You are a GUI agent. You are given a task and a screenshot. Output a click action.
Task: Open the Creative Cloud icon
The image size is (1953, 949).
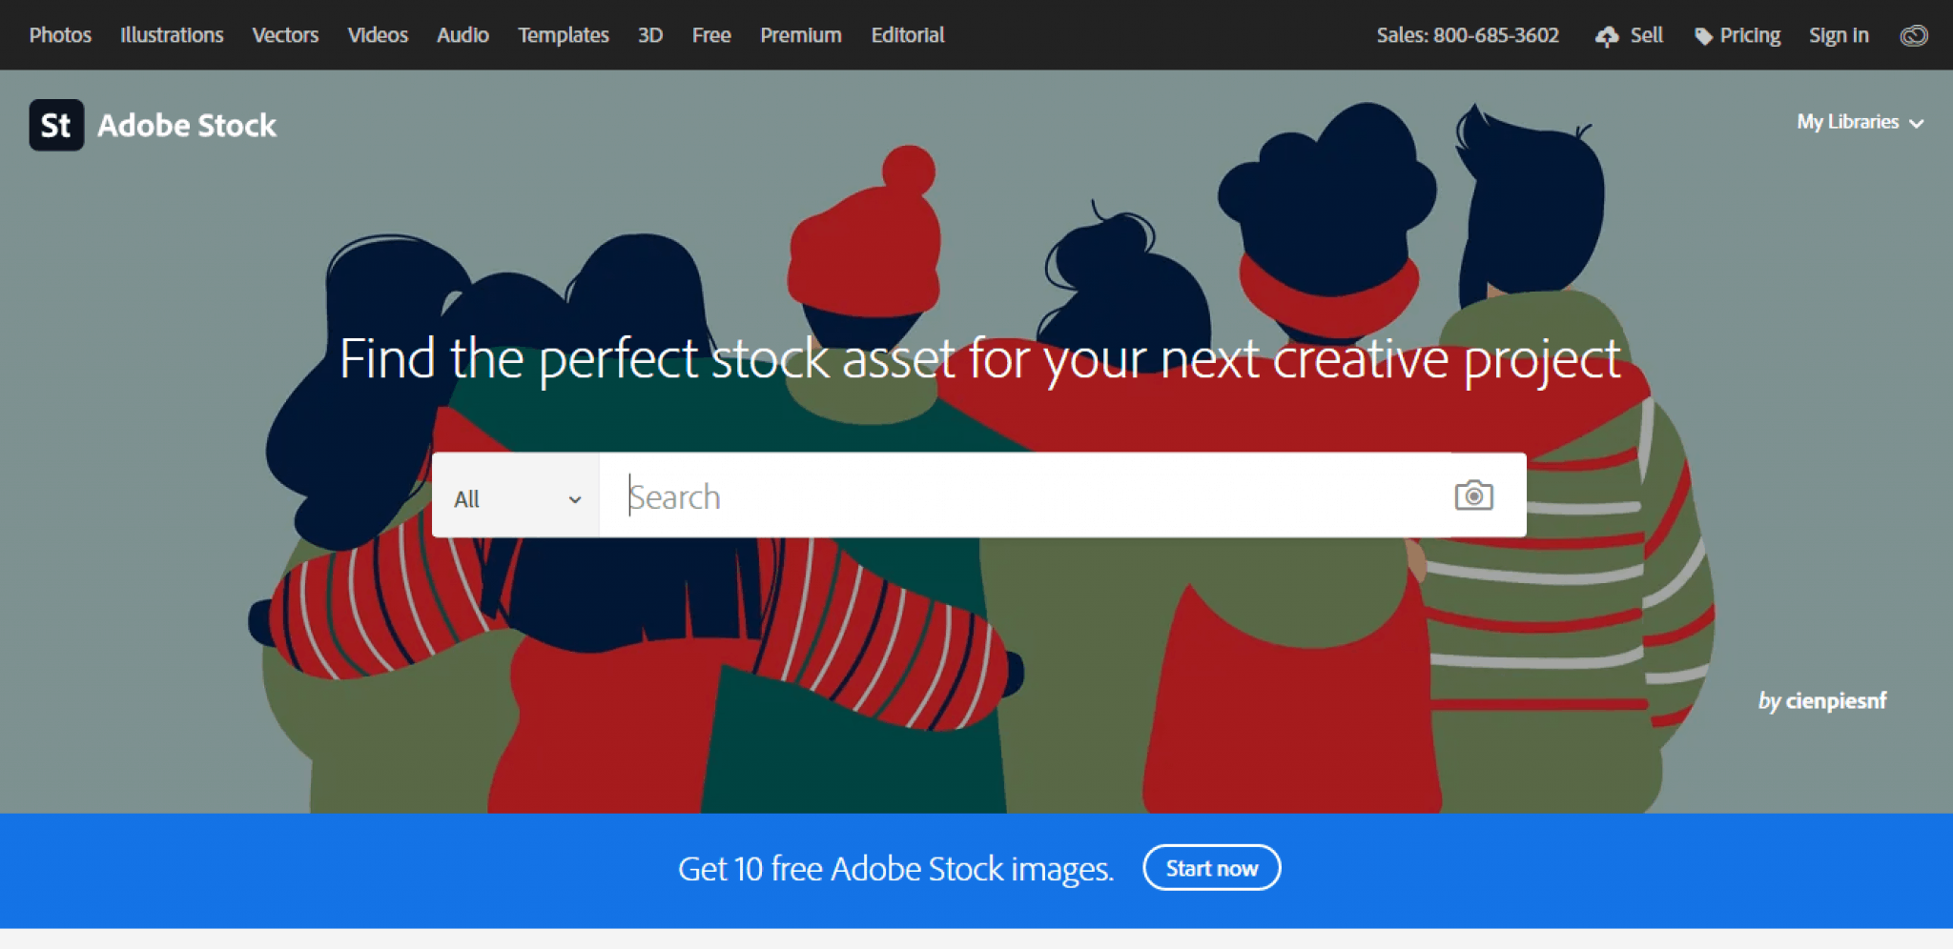point(1914,36)
